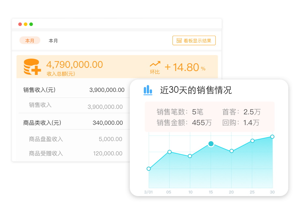Select the filled data point at day 15

pos(211,144)
